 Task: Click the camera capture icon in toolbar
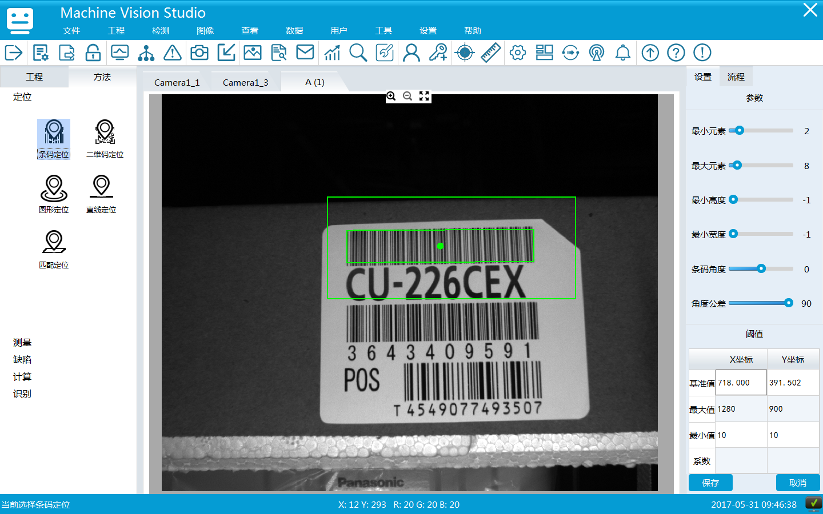coord(199,53)
